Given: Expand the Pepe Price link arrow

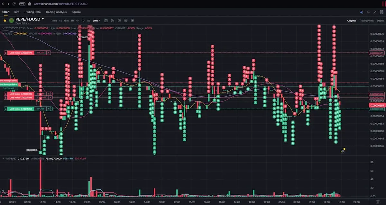Looking at the screenshot, I should [x=28, y=23].
